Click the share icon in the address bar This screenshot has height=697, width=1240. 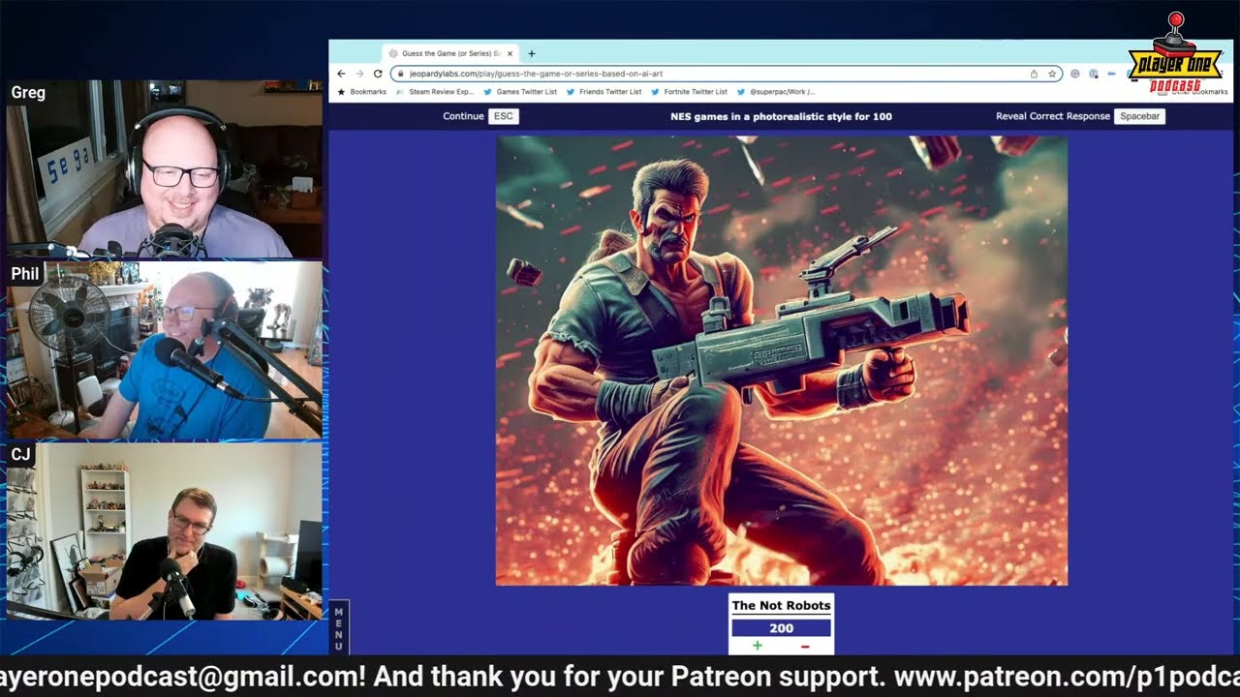pyautogui.click(x=1034, y=74)
